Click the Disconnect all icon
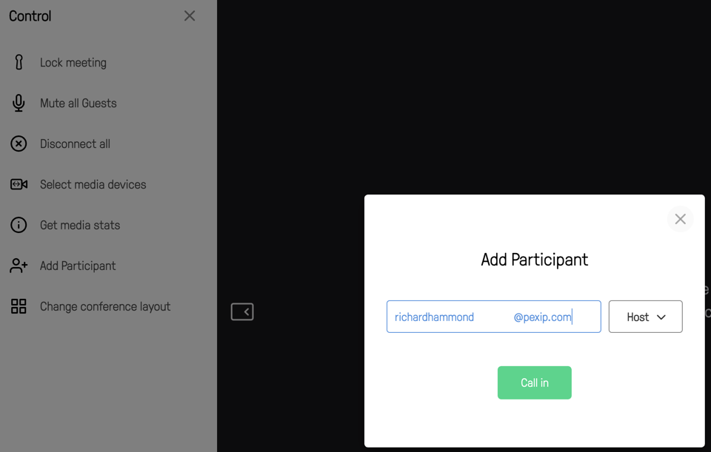Viewport: 711px width, 452px height. (18, 144)
